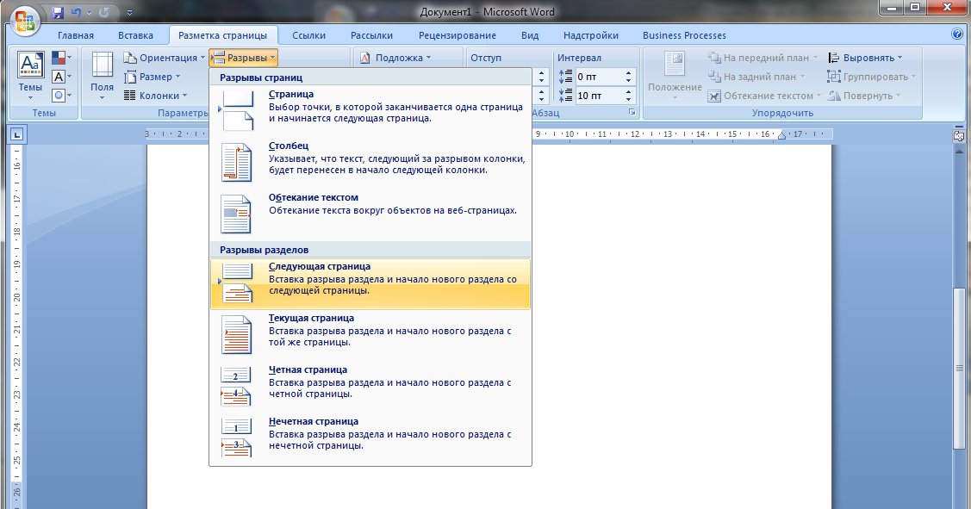Open the Выровнять align dropdown

(865, 58)
